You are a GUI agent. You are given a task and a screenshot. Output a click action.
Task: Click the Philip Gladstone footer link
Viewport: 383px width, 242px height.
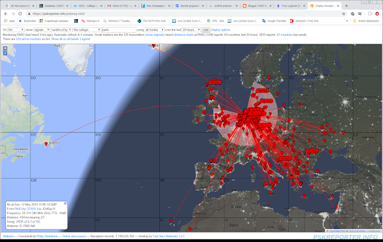pos(47,236)
